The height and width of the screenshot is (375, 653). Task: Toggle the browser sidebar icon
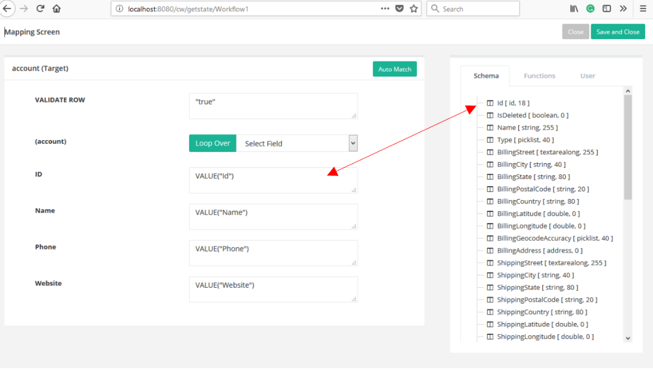(607, 8)
